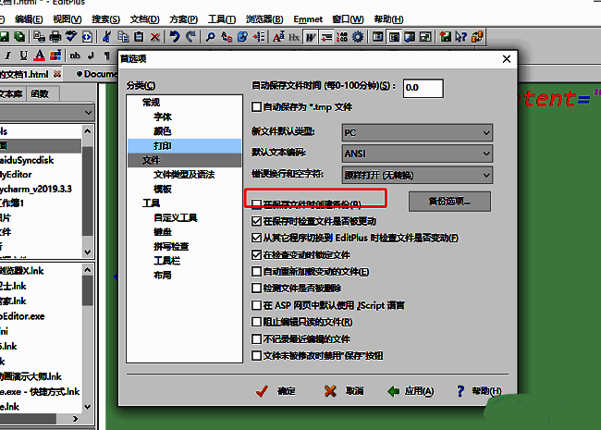Expand the 原样打开 (无转换) line-ending dropdown
The height and width of the screenshot is (430, 601).
coord(417,174)
